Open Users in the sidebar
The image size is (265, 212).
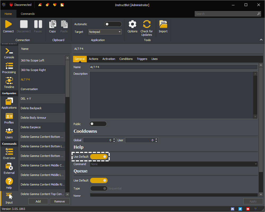click(9, 133)
